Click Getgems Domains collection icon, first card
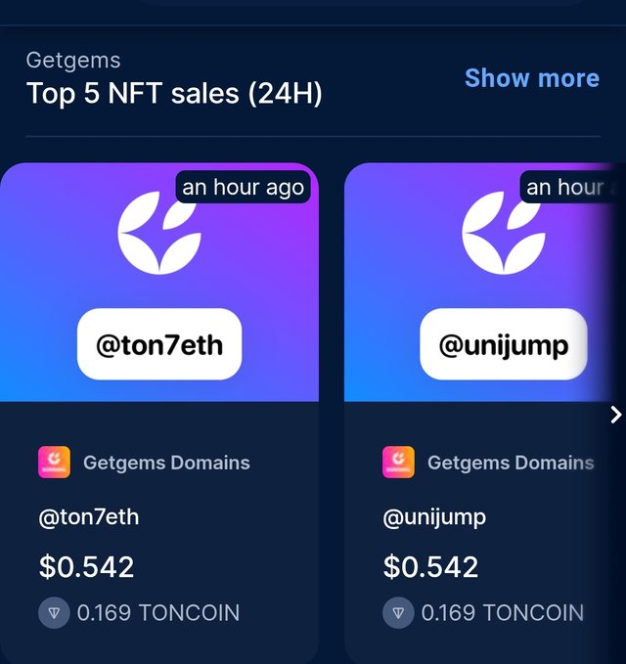Screen dimensions: 626x664 [54, 462]
